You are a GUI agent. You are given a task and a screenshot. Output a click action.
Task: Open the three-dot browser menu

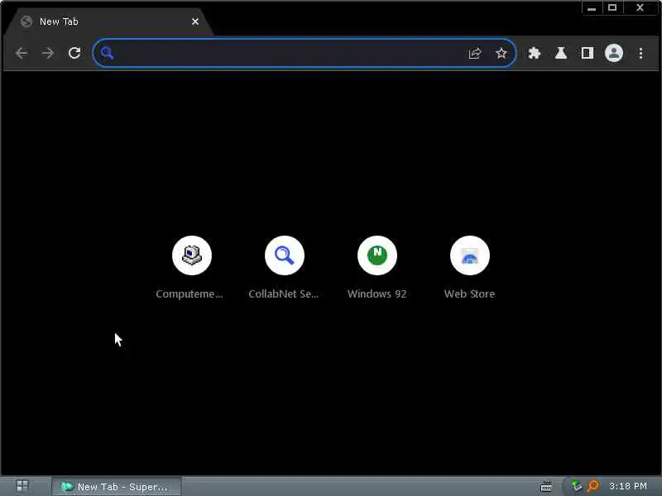tap(640, 53)
